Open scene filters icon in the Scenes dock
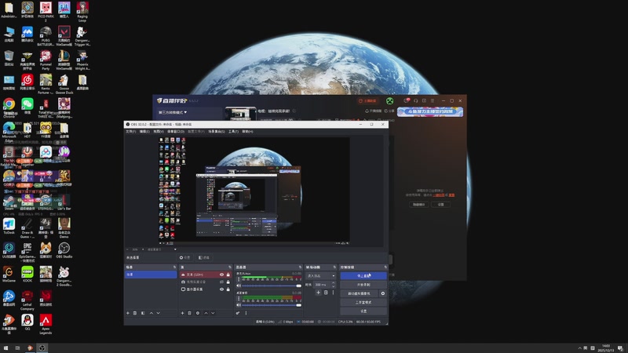The image size is (628, 353). coord(143,313)
